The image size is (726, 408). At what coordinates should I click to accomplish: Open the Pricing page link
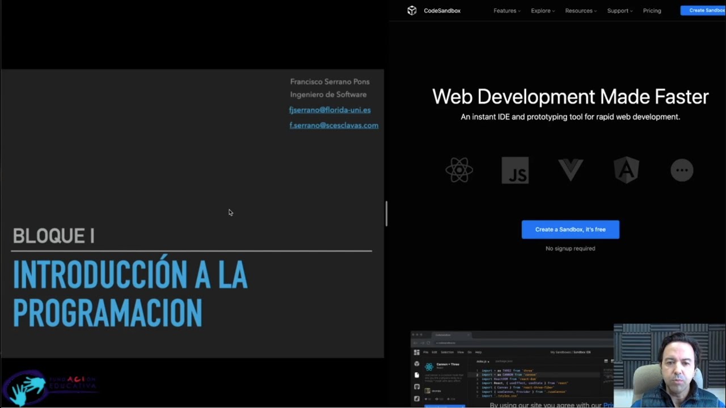click(652, 11)
